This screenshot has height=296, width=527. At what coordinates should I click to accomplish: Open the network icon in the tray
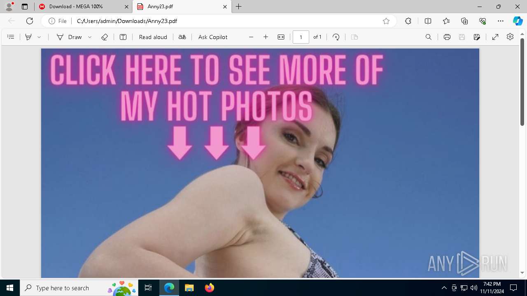point(464,288)
